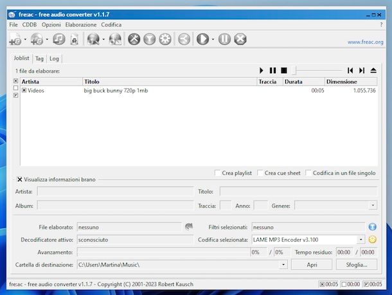Start encoding with the toolbar play icon
The width and height of the screenshot is (392, 295).
tap(202, 39)
